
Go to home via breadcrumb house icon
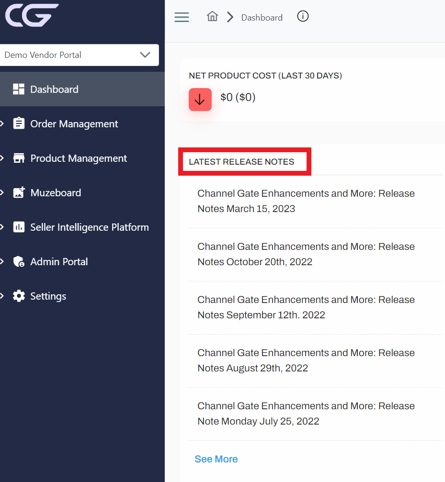pos(212,16)
